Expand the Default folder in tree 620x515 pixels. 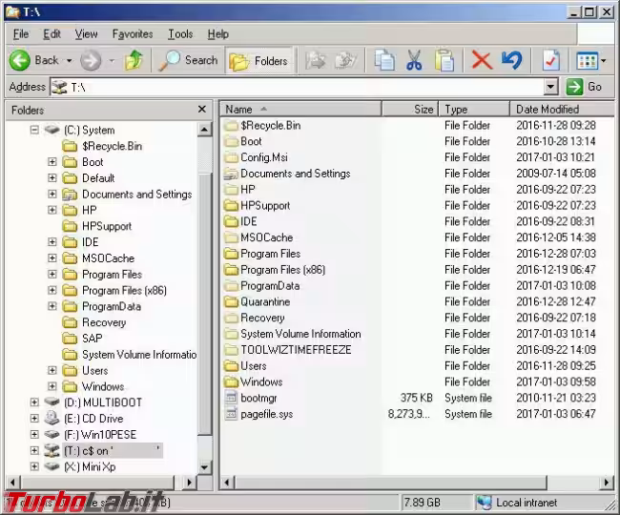tap(52, 177)
